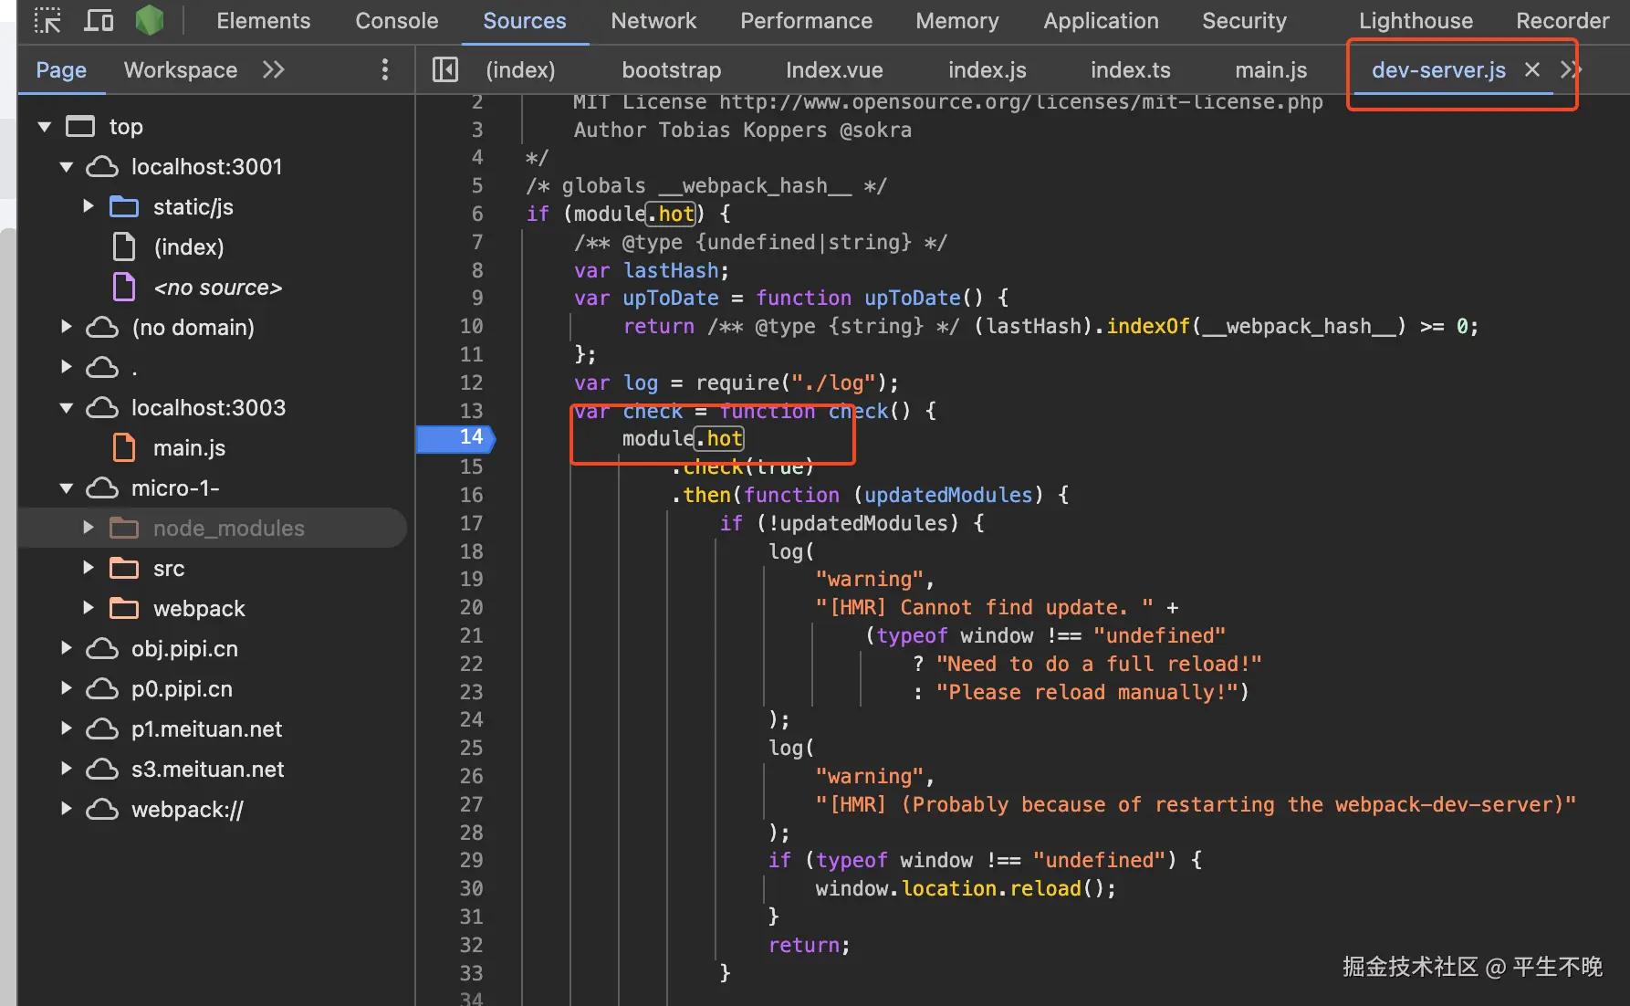Click the <no source> file icon

[x=124, y=288]
